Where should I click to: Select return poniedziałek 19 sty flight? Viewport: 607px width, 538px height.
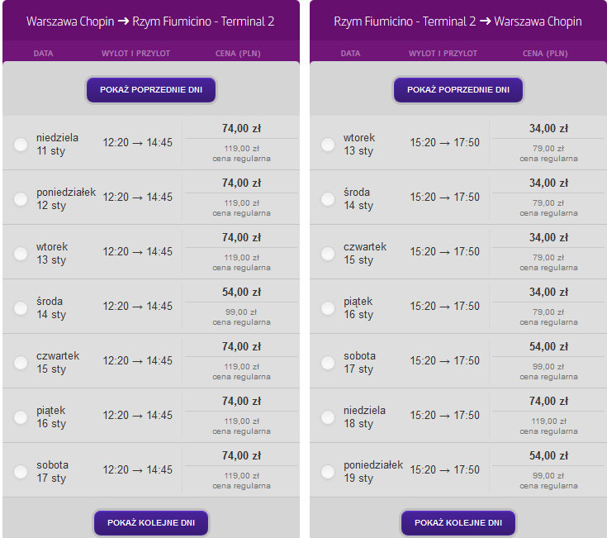pos(328,472)
